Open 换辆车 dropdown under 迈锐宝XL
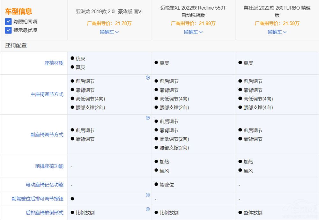This screenshot has width=319, height=220. point(193,32)
